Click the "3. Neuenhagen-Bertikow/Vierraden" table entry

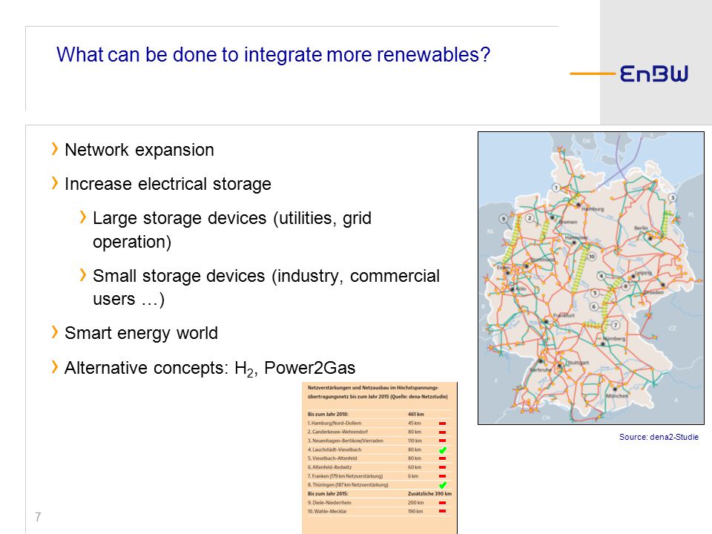tap(345, 441)
